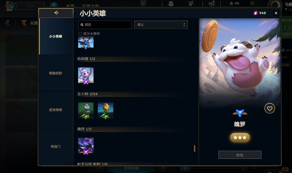Click the purple currency icon showing 948
292x173 pixels.
pyautogui.click(x=255, y=13)
